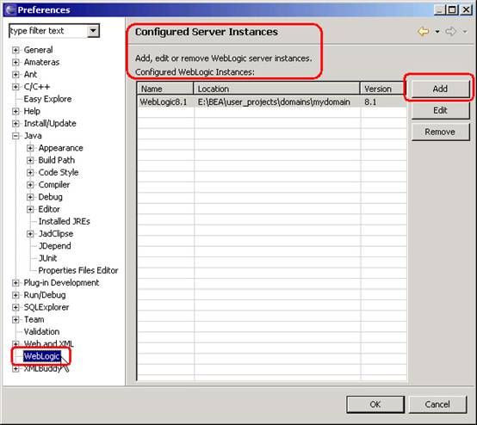The width and height of the screenshot is (477, 425).
Task: Click the Preferences window title icon
Action: [10, 9]
